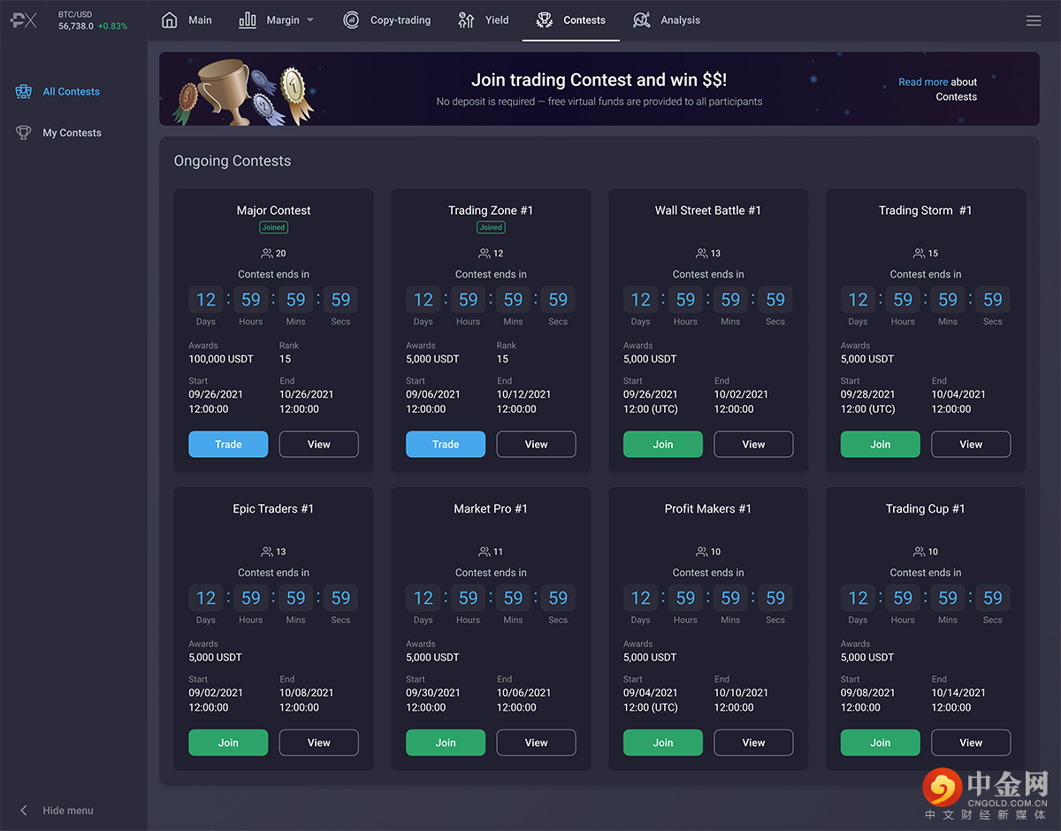Screen dimensions: 1061x831
Task: Click the PX logo icon
Action: (24, 20)
